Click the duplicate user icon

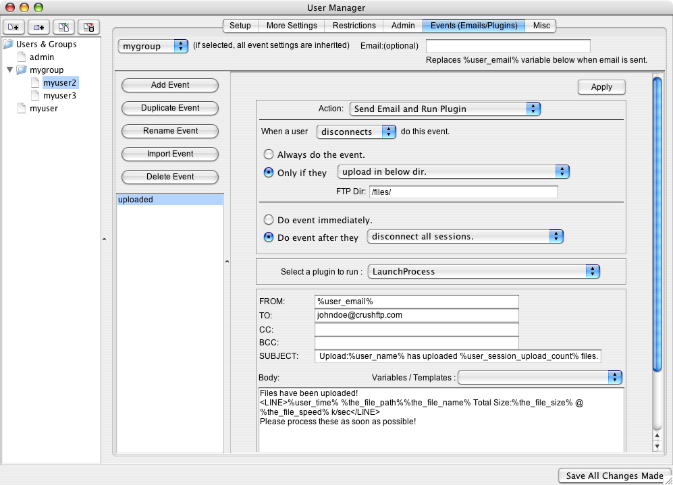pos(63,27)
